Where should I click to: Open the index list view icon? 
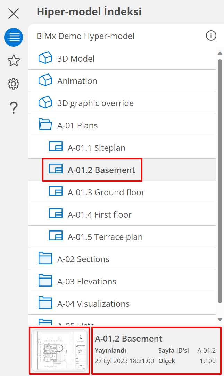[14, 37]
